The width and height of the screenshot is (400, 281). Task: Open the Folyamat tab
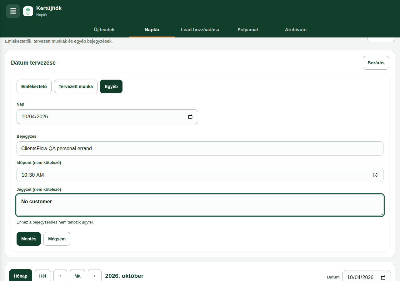[x=248, y=30]
